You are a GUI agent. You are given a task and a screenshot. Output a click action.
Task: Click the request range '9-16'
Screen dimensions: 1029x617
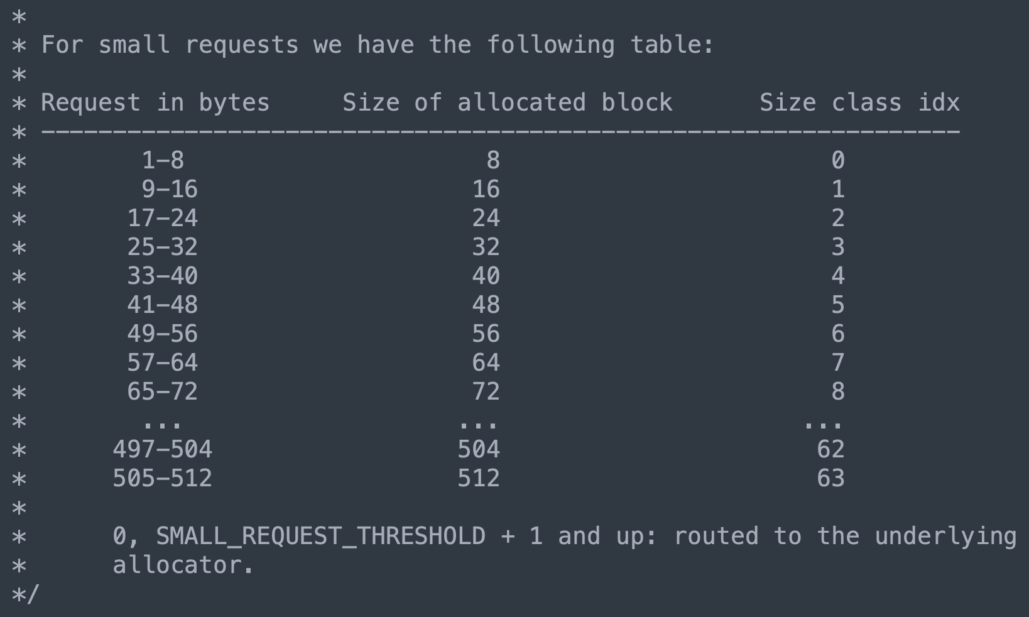click(x=170, y=189)
